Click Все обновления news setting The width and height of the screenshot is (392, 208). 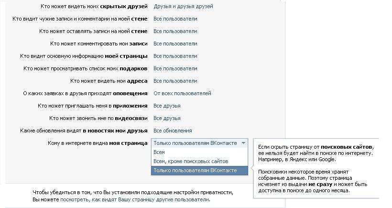click(173, 131)
